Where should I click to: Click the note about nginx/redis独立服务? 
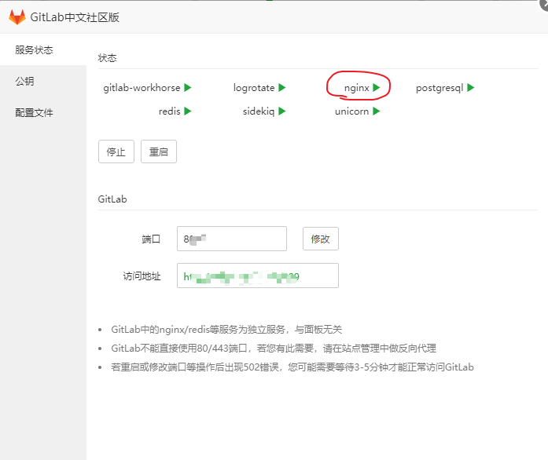point(226,329)
